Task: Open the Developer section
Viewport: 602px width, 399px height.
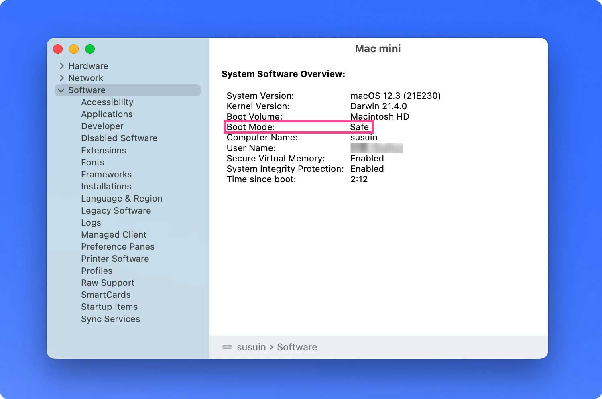Action: pyautogui.click(x=102, y=126)
